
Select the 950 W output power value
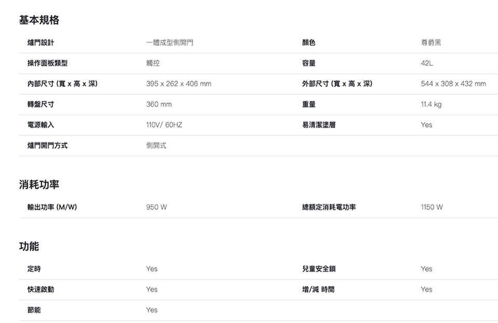point(157,207)
